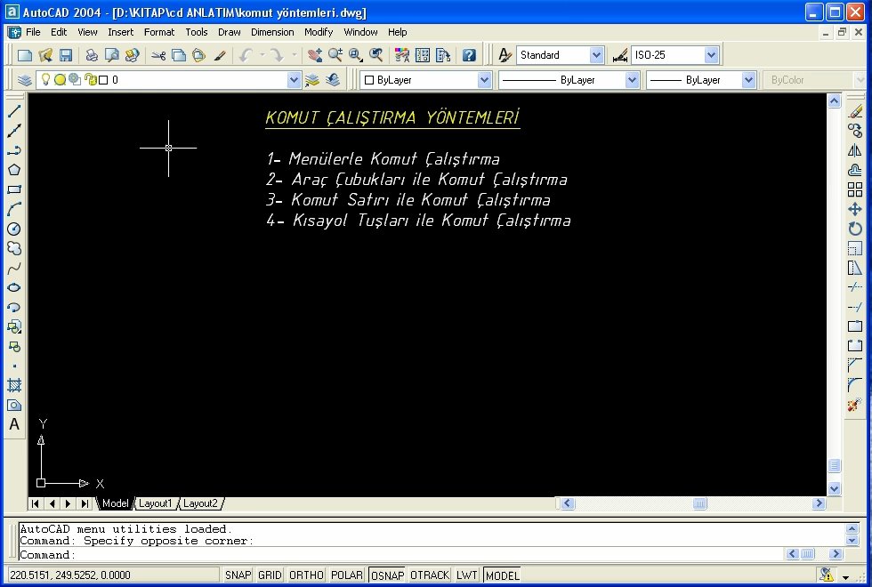Click the Save drawing icon
Image resolution: width=872 pixels, height=587 pixels.
pyautogui.click(x=66, y=55)
